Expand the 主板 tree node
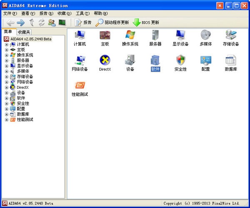Image resolution: width=250 pixels, height=208 pixels. (7, 50)
